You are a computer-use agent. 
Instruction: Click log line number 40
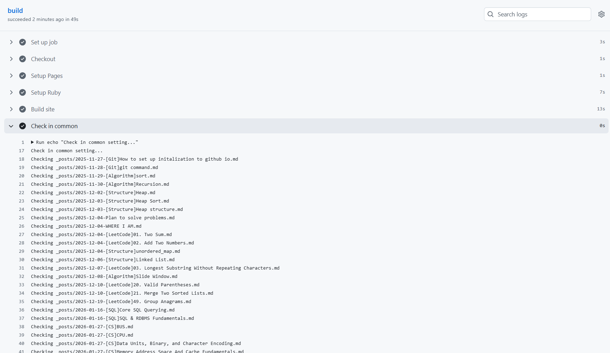click(22, 344)
